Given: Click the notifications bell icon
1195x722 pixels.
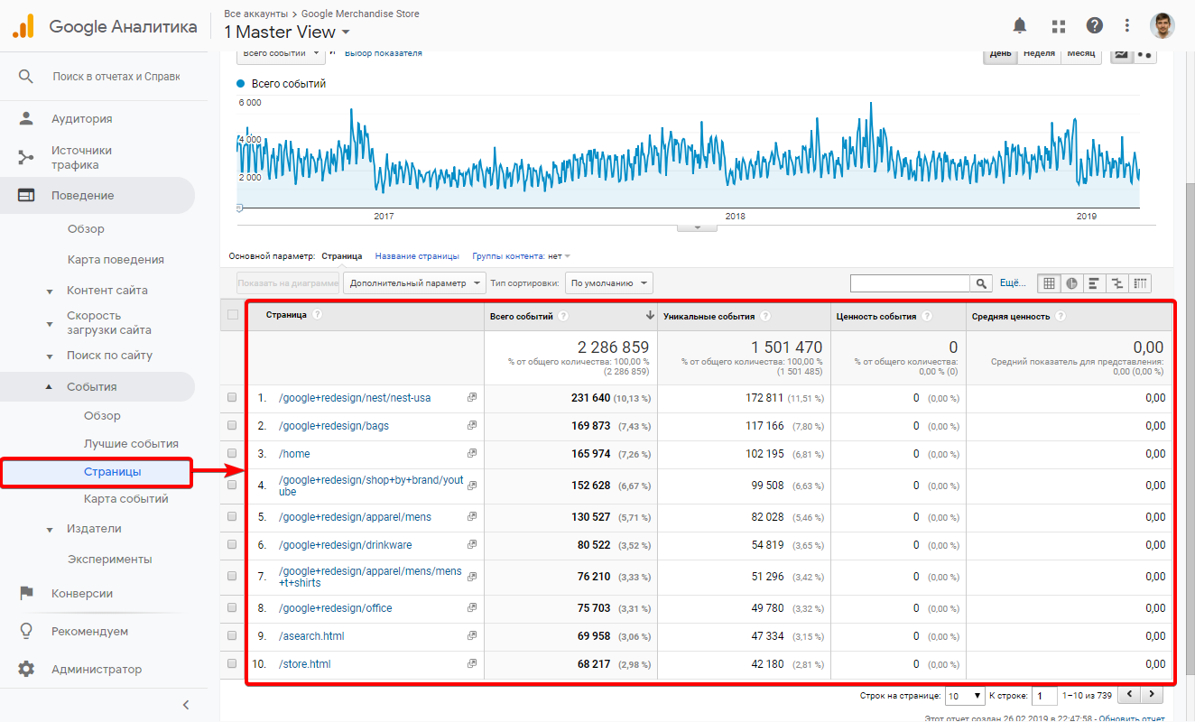Looking at the screenshot, I should click(x=1020, y=25).
